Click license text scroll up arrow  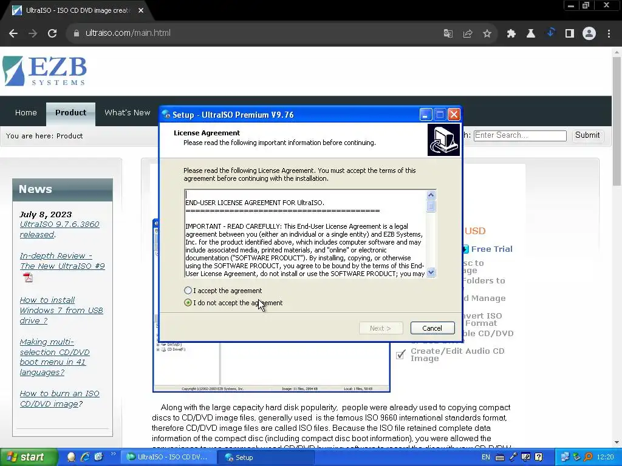(431, 195)
